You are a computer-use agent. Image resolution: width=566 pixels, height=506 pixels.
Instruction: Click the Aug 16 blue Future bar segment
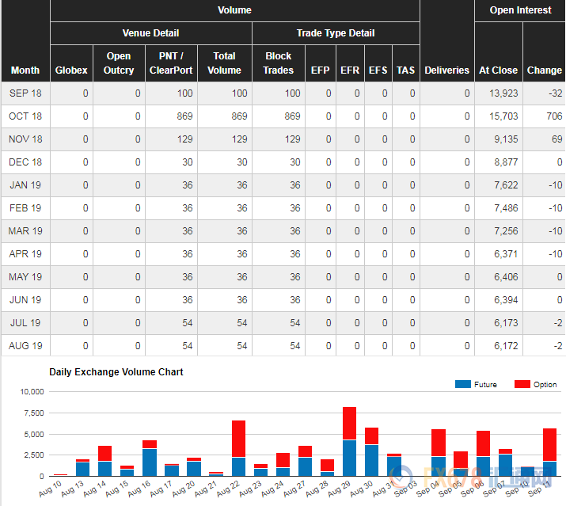150,462
